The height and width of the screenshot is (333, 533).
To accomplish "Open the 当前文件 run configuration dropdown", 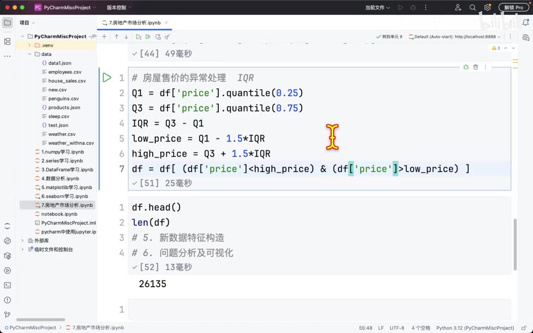I will pyautogui.click(x=378, y=7).
